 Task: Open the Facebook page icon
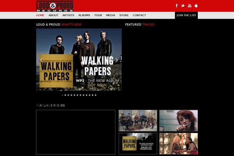point(177,6)
